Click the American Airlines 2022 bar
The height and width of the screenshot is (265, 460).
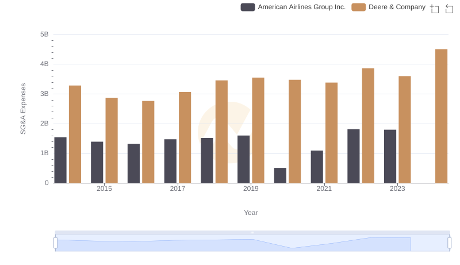coord(354,156)
